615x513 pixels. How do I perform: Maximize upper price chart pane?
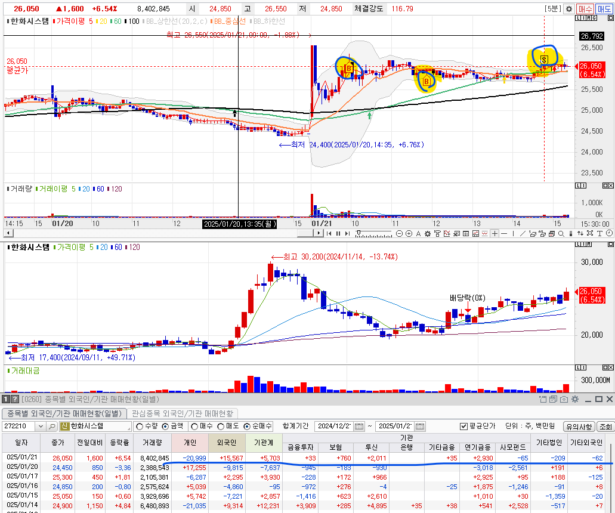610,18
